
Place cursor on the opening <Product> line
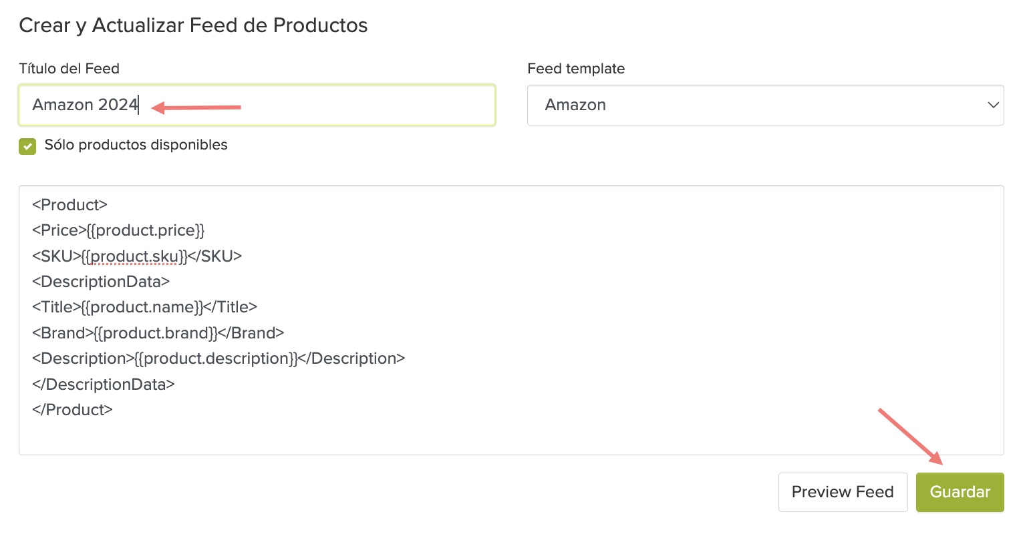[x=69, y=205]
